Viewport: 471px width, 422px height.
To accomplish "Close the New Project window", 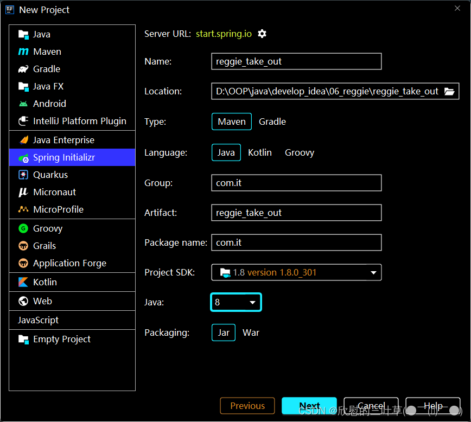I will point(457,9).
